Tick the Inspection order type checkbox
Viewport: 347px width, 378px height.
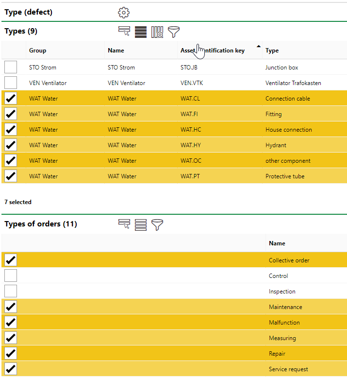[x=11, y=292]
